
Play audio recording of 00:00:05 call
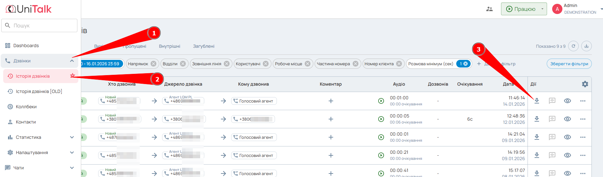pyautogui.click(x=381, y=119)
